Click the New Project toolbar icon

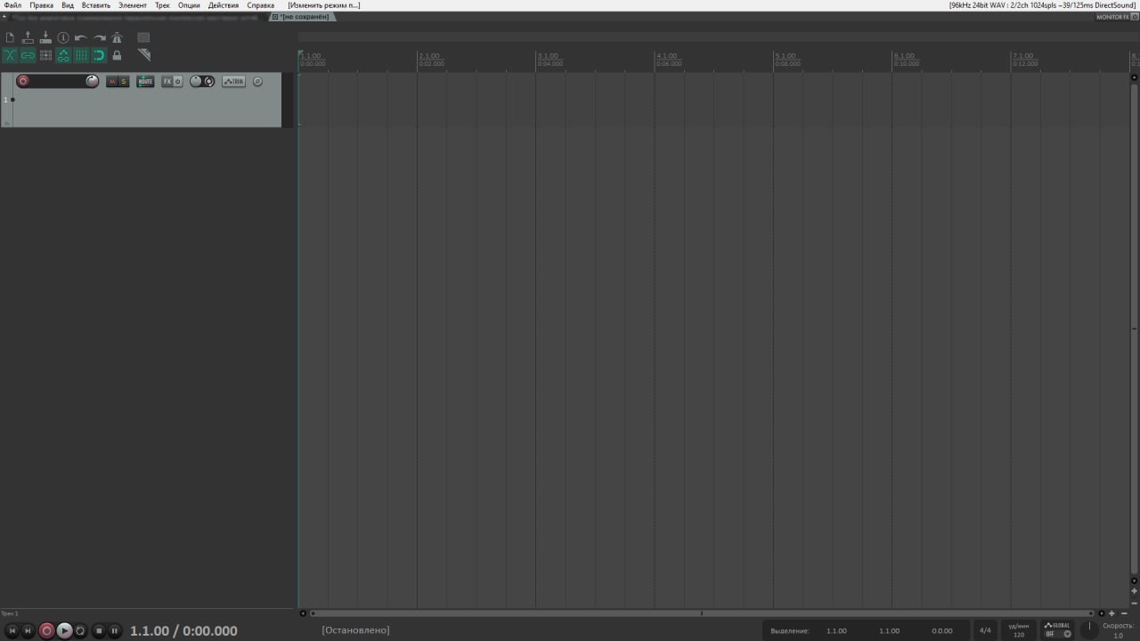10,37
